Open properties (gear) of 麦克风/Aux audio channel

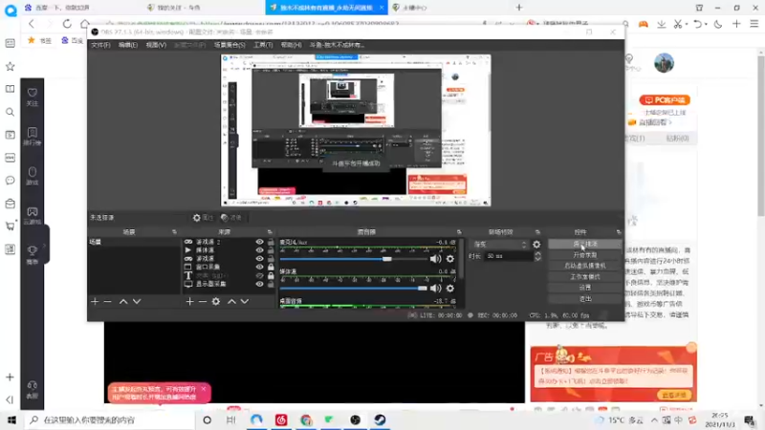tap(449, 259)
